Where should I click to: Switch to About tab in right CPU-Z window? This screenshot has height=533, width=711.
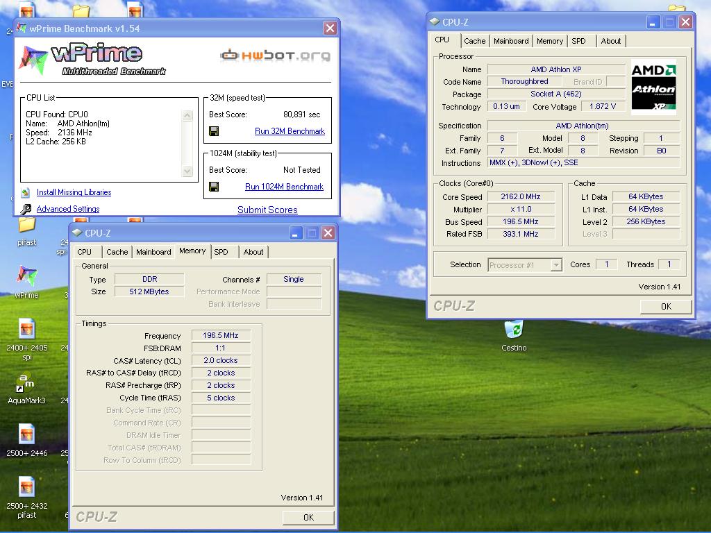pos(611,41)
